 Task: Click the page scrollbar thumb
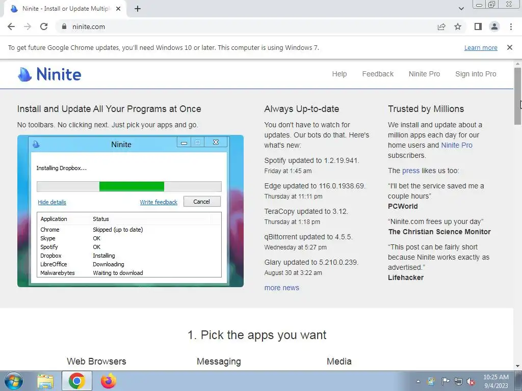(518, 96)
